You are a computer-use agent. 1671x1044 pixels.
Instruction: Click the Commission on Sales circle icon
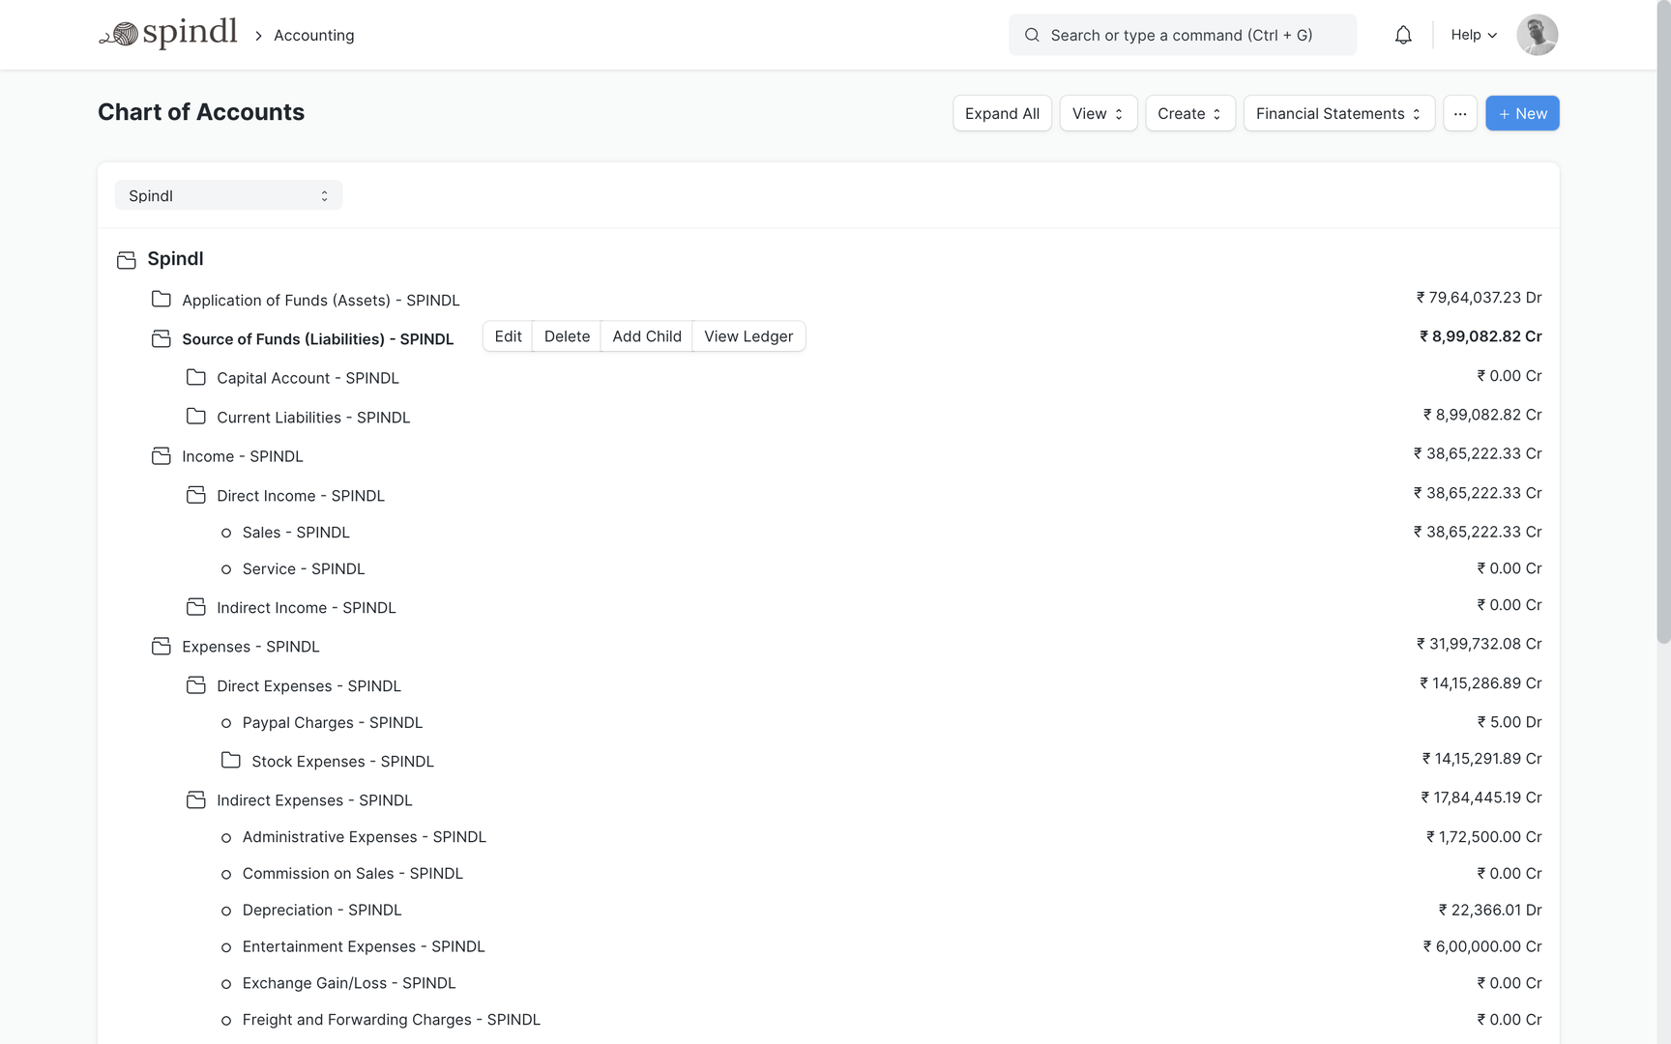pos(226,874)
